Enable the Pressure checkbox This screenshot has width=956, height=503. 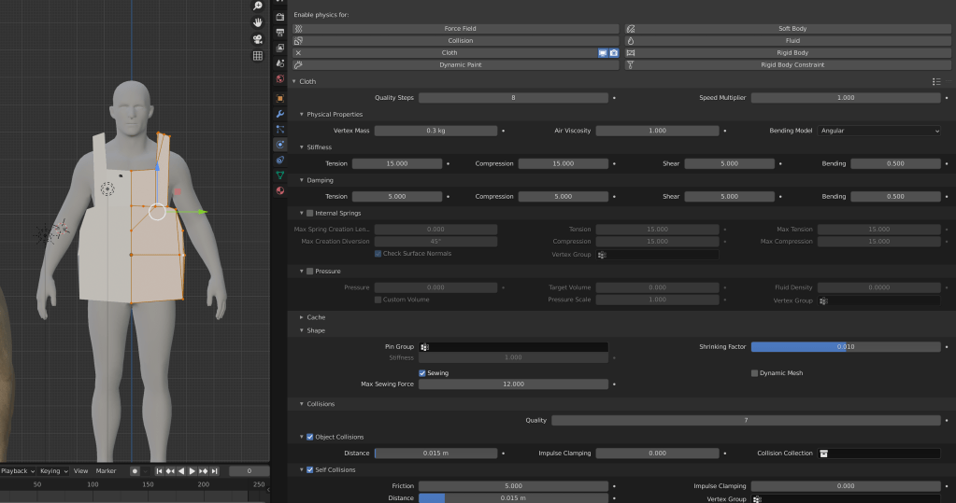point(310,272)
